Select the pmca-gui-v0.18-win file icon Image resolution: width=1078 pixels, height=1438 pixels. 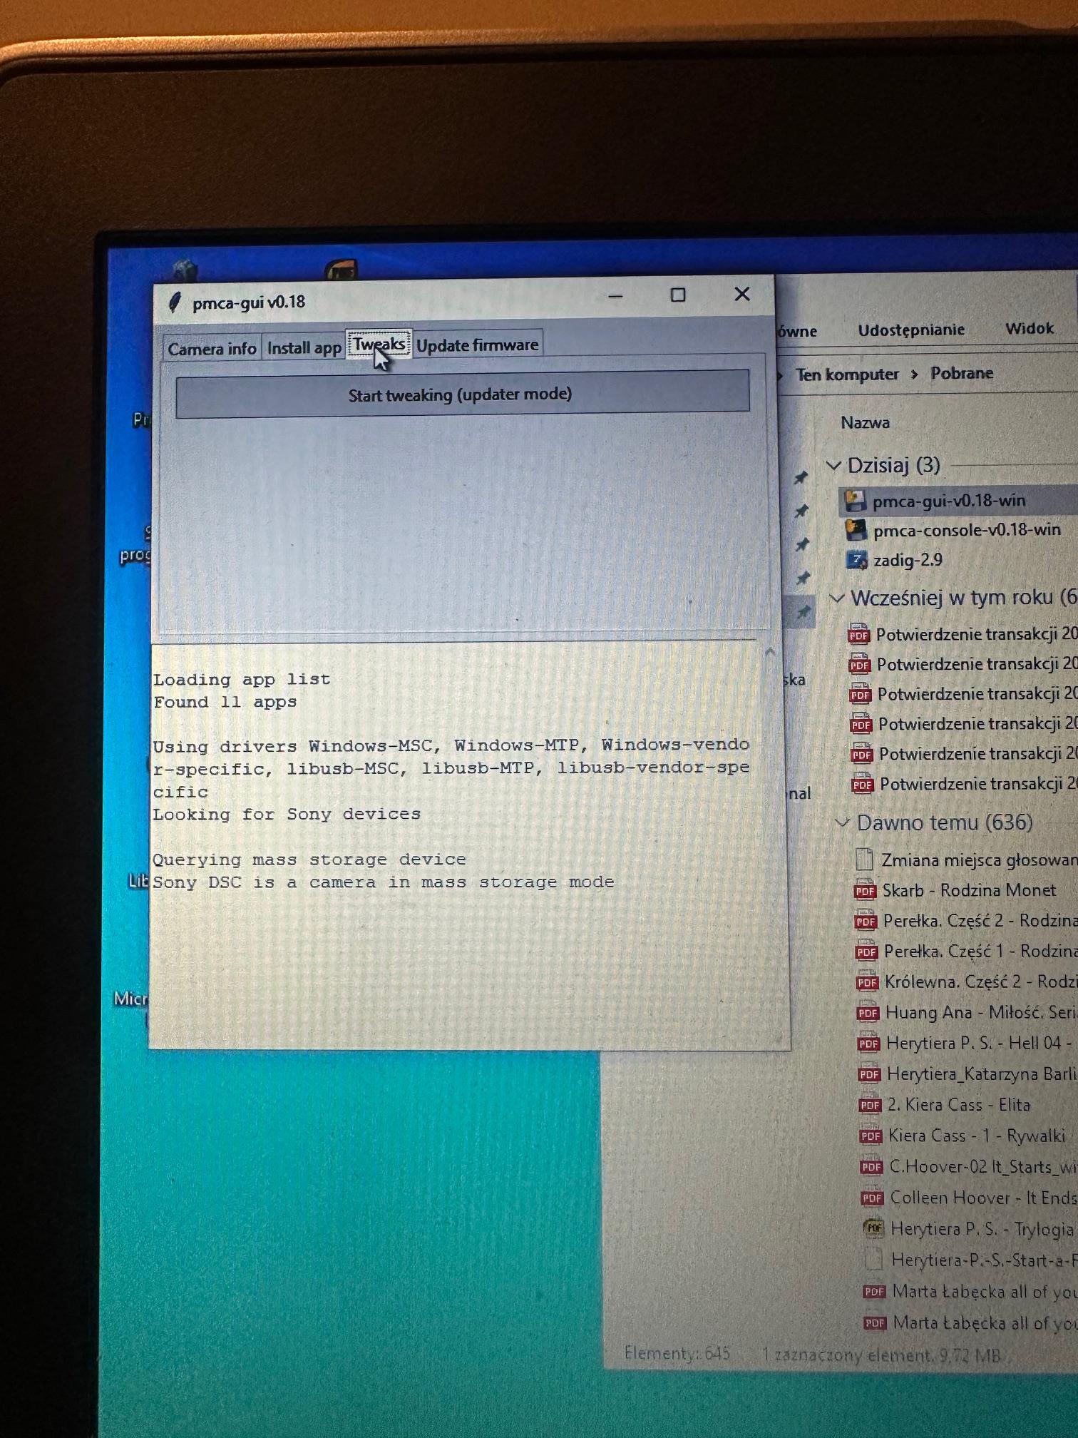coord(855,501)
